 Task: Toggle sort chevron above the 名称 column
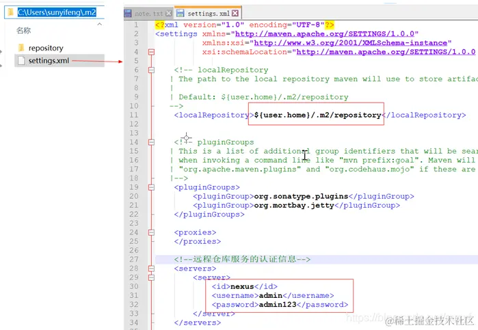[x=100, y=24]
